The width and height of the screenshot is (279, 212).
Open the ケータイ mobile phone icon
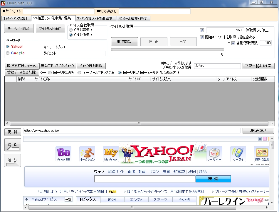point(238,154)
